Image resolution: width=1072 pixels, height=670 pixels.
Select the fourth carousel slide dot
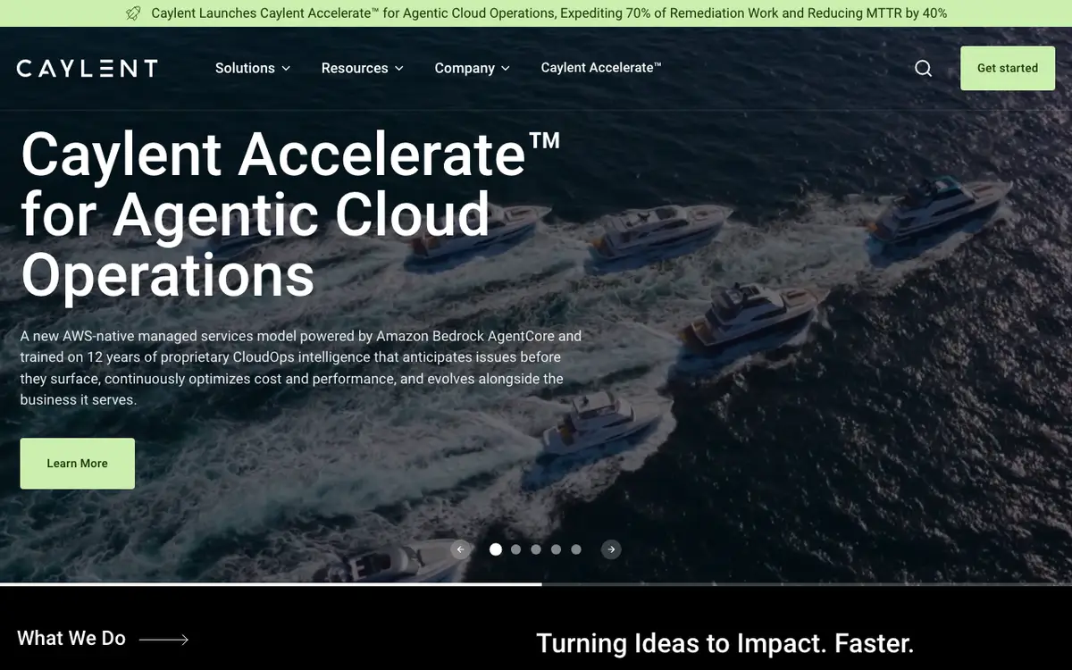pos(556,549)
